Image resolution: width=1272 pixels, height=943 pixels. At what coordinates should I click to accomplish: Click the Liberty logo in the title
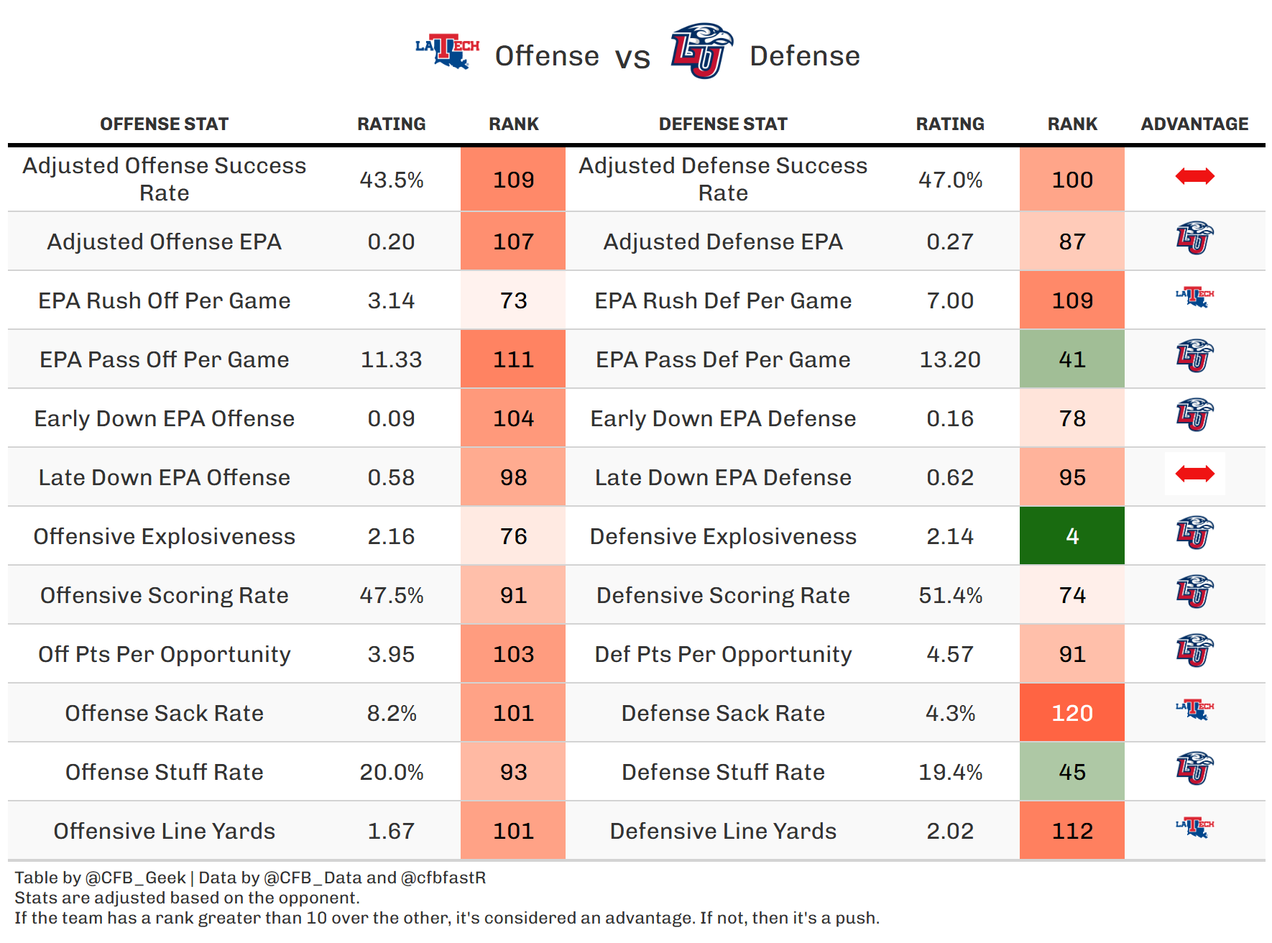(x=701, y=51)
